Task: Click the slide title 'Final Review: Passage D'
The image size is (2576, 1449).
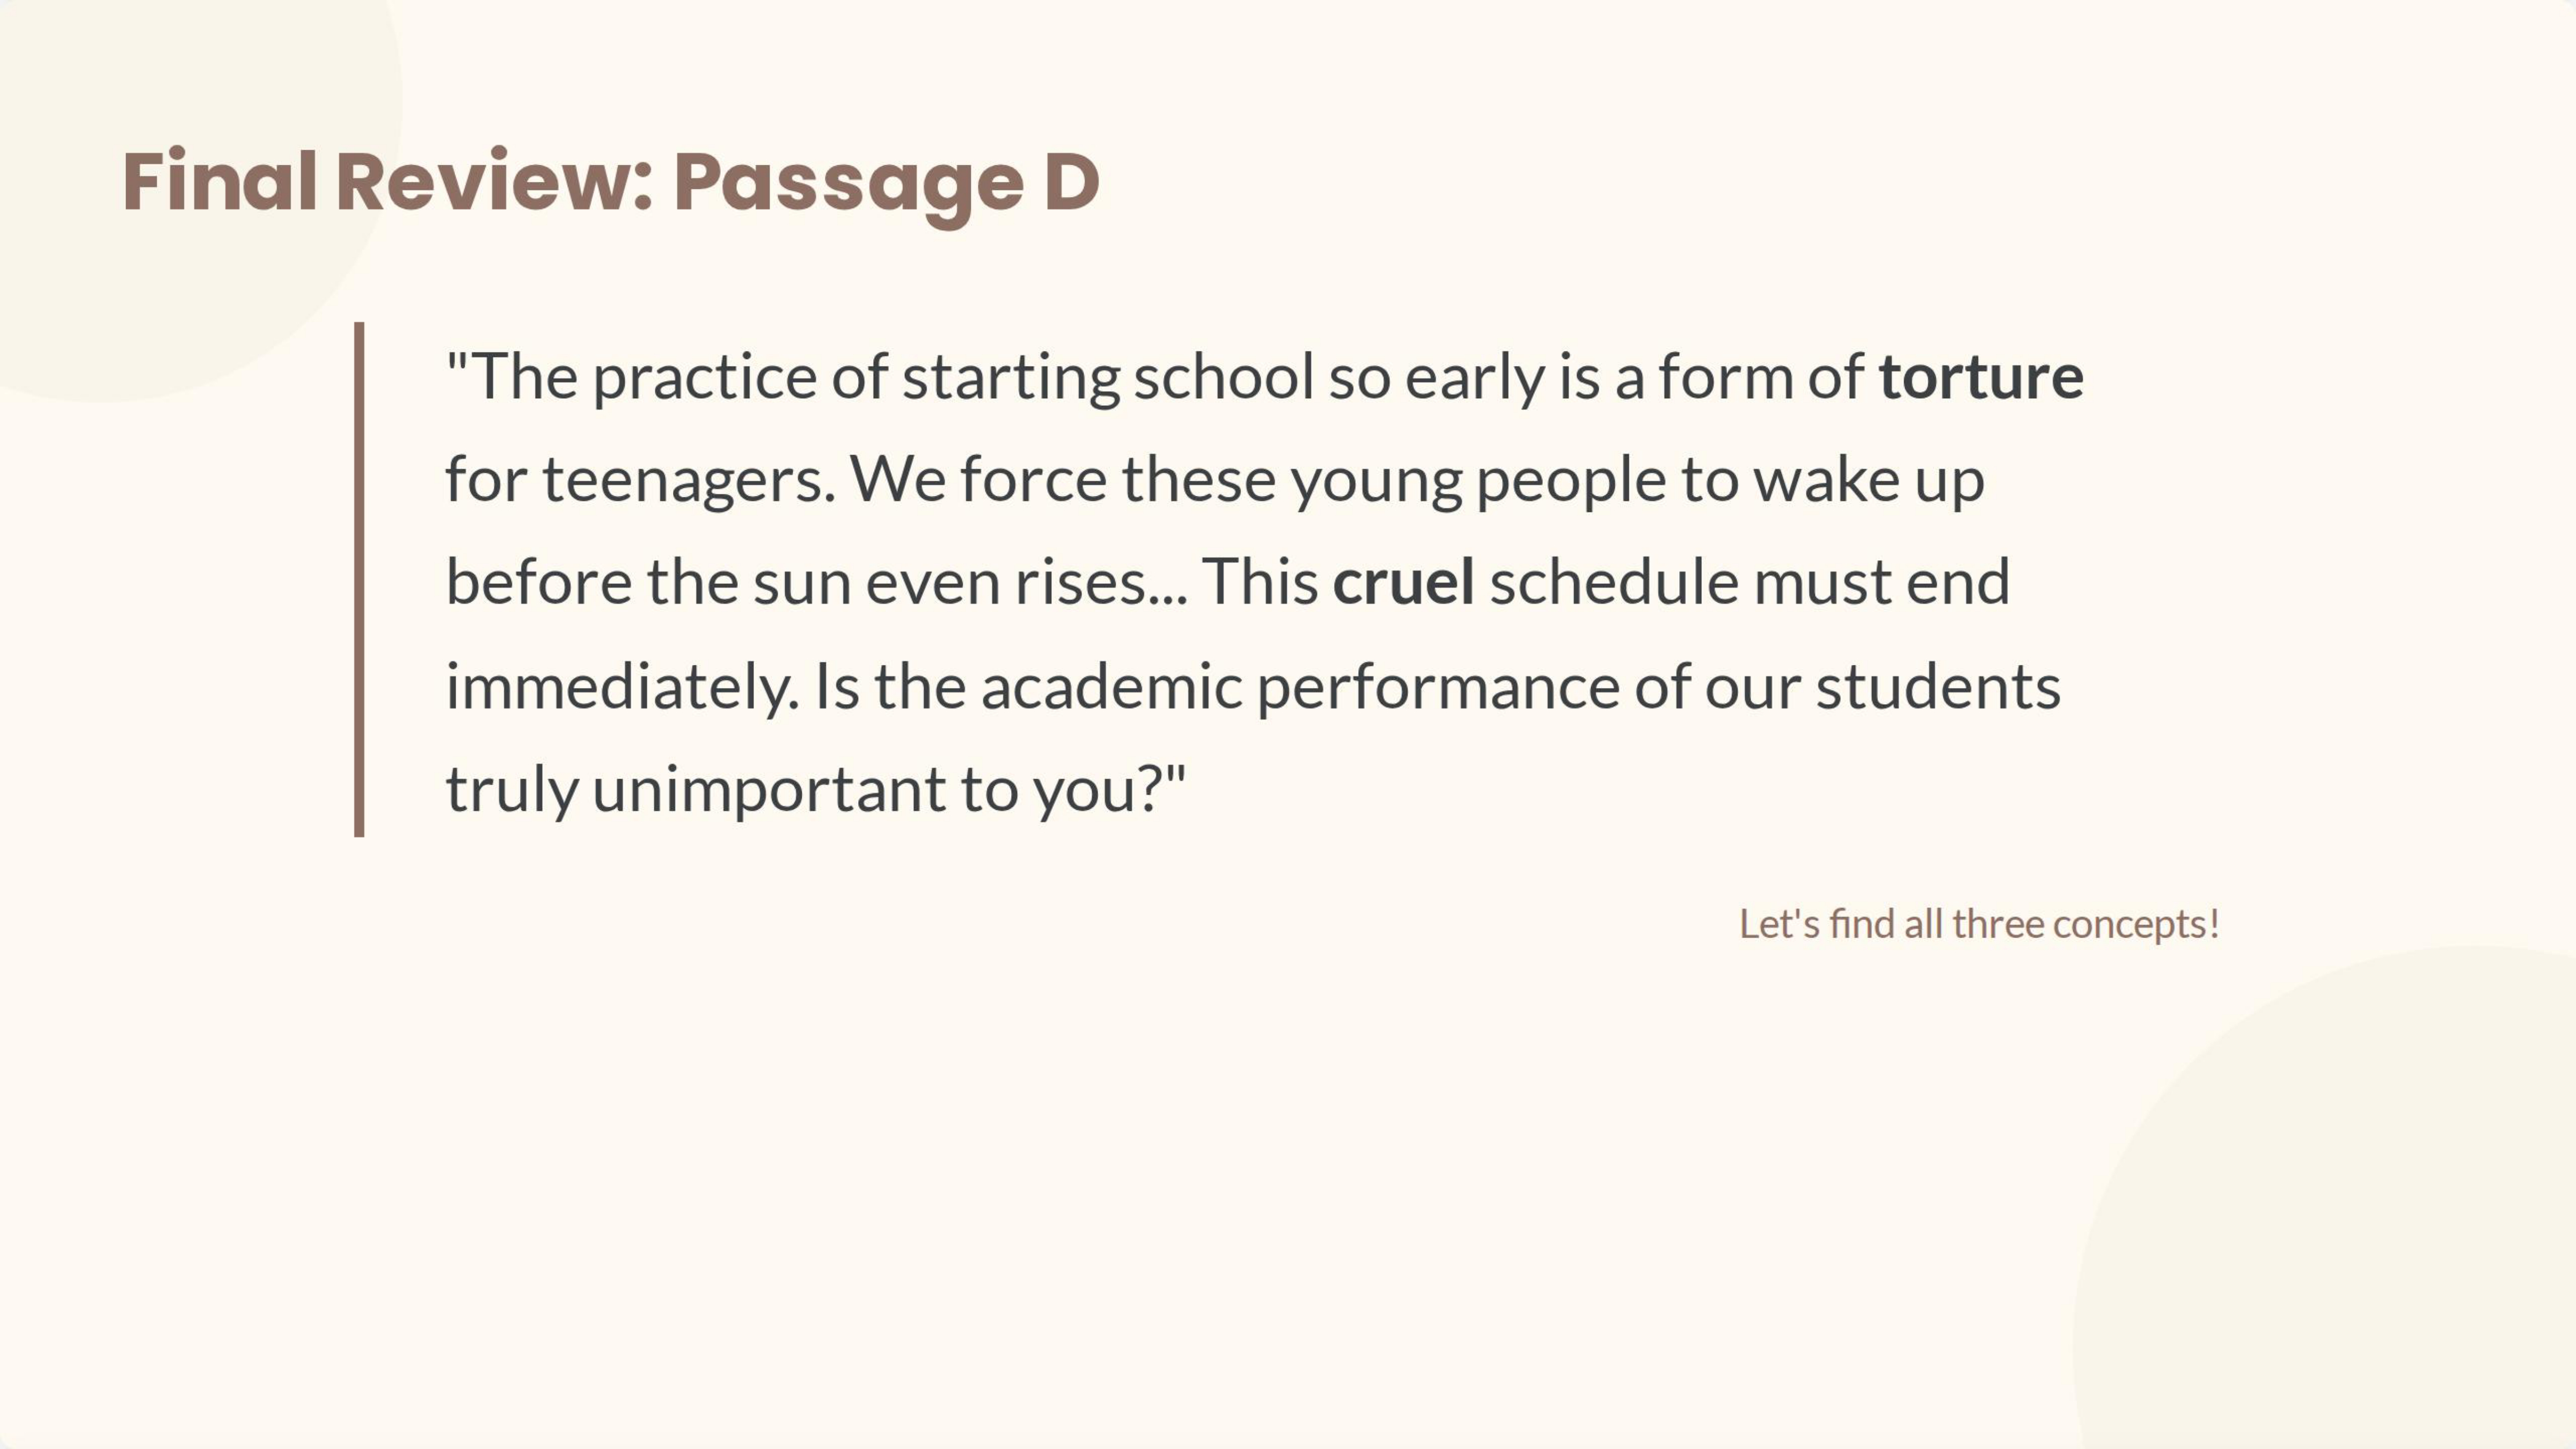Action: [610, 183]
